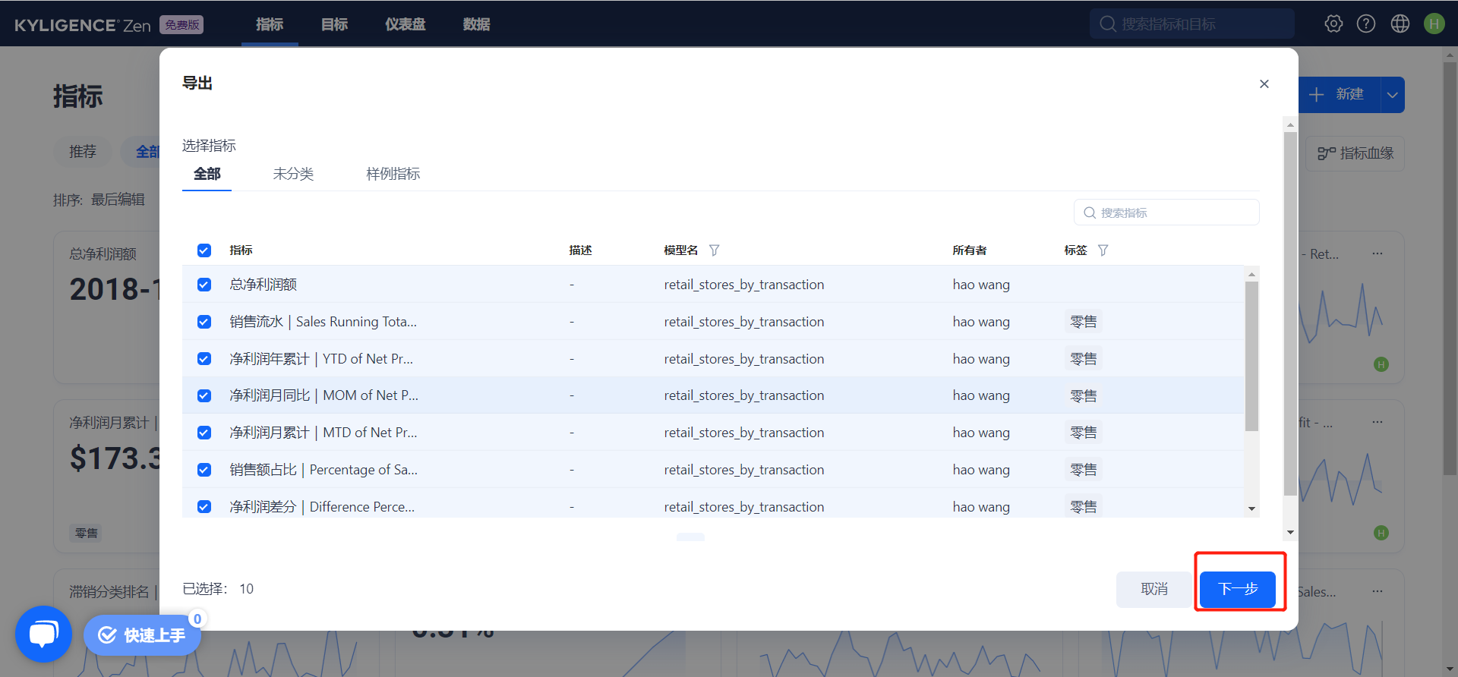
Task: Open the settings gear icon
Action: 1333,24
